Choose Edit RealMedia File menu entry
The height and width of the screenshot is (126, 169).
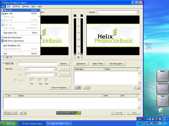[21, 46]
